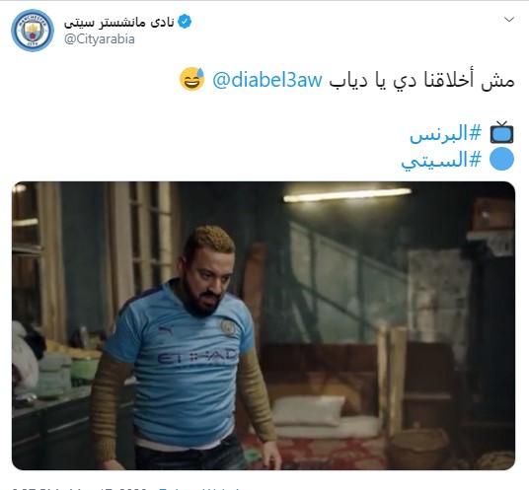The width and height of the screenshot is (529, 490).
Task: Click the fluorescent ceiling light in the video
Action: coord(347,195)
